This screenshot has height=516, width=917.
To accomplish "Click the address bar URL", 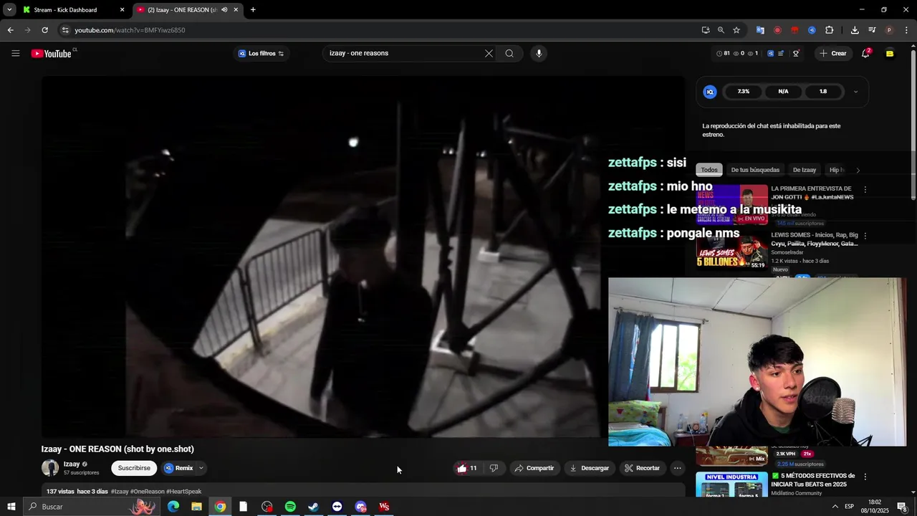I will (130, 30).
